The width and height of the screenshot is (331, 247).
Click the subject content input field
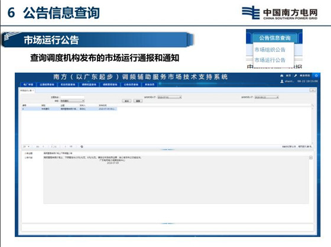[x=72, y=97]
